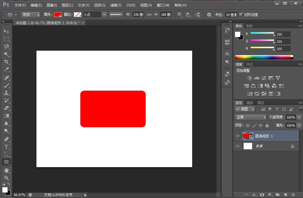Screen dimensions: 303x198
Task: Open the 文件(F) menu
Action: tap(20, 5)
